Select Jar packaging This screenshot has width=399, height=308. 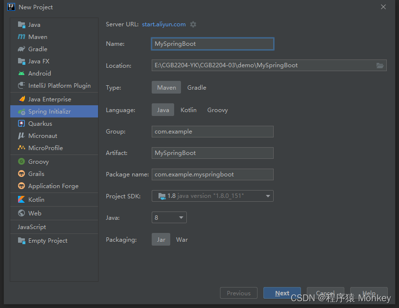tap(161, 239)
